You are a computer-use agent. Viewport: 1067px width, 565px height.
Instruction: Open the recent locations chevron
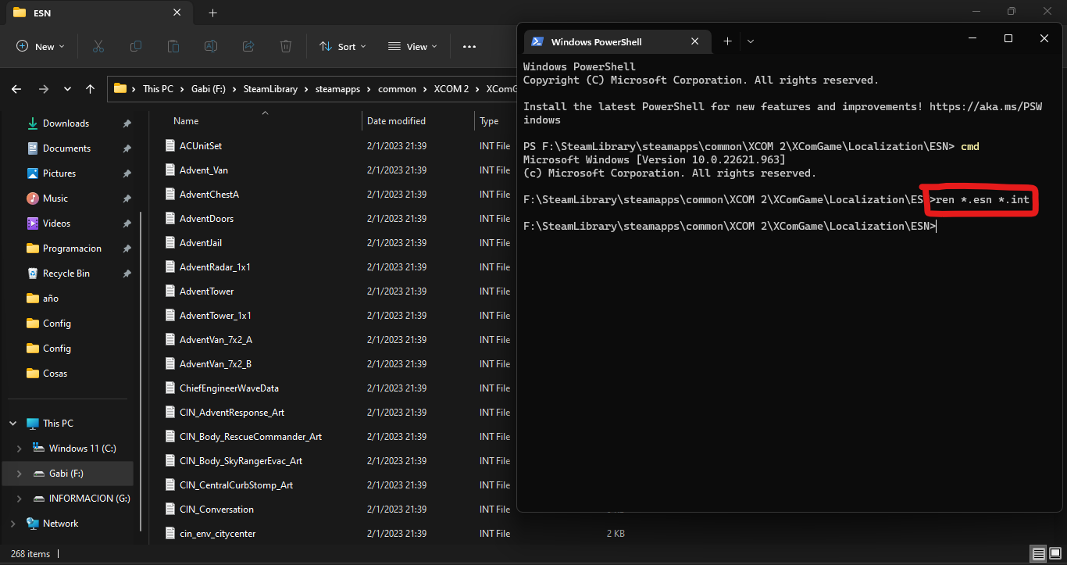pyautogui.click(x=68, y=89)
